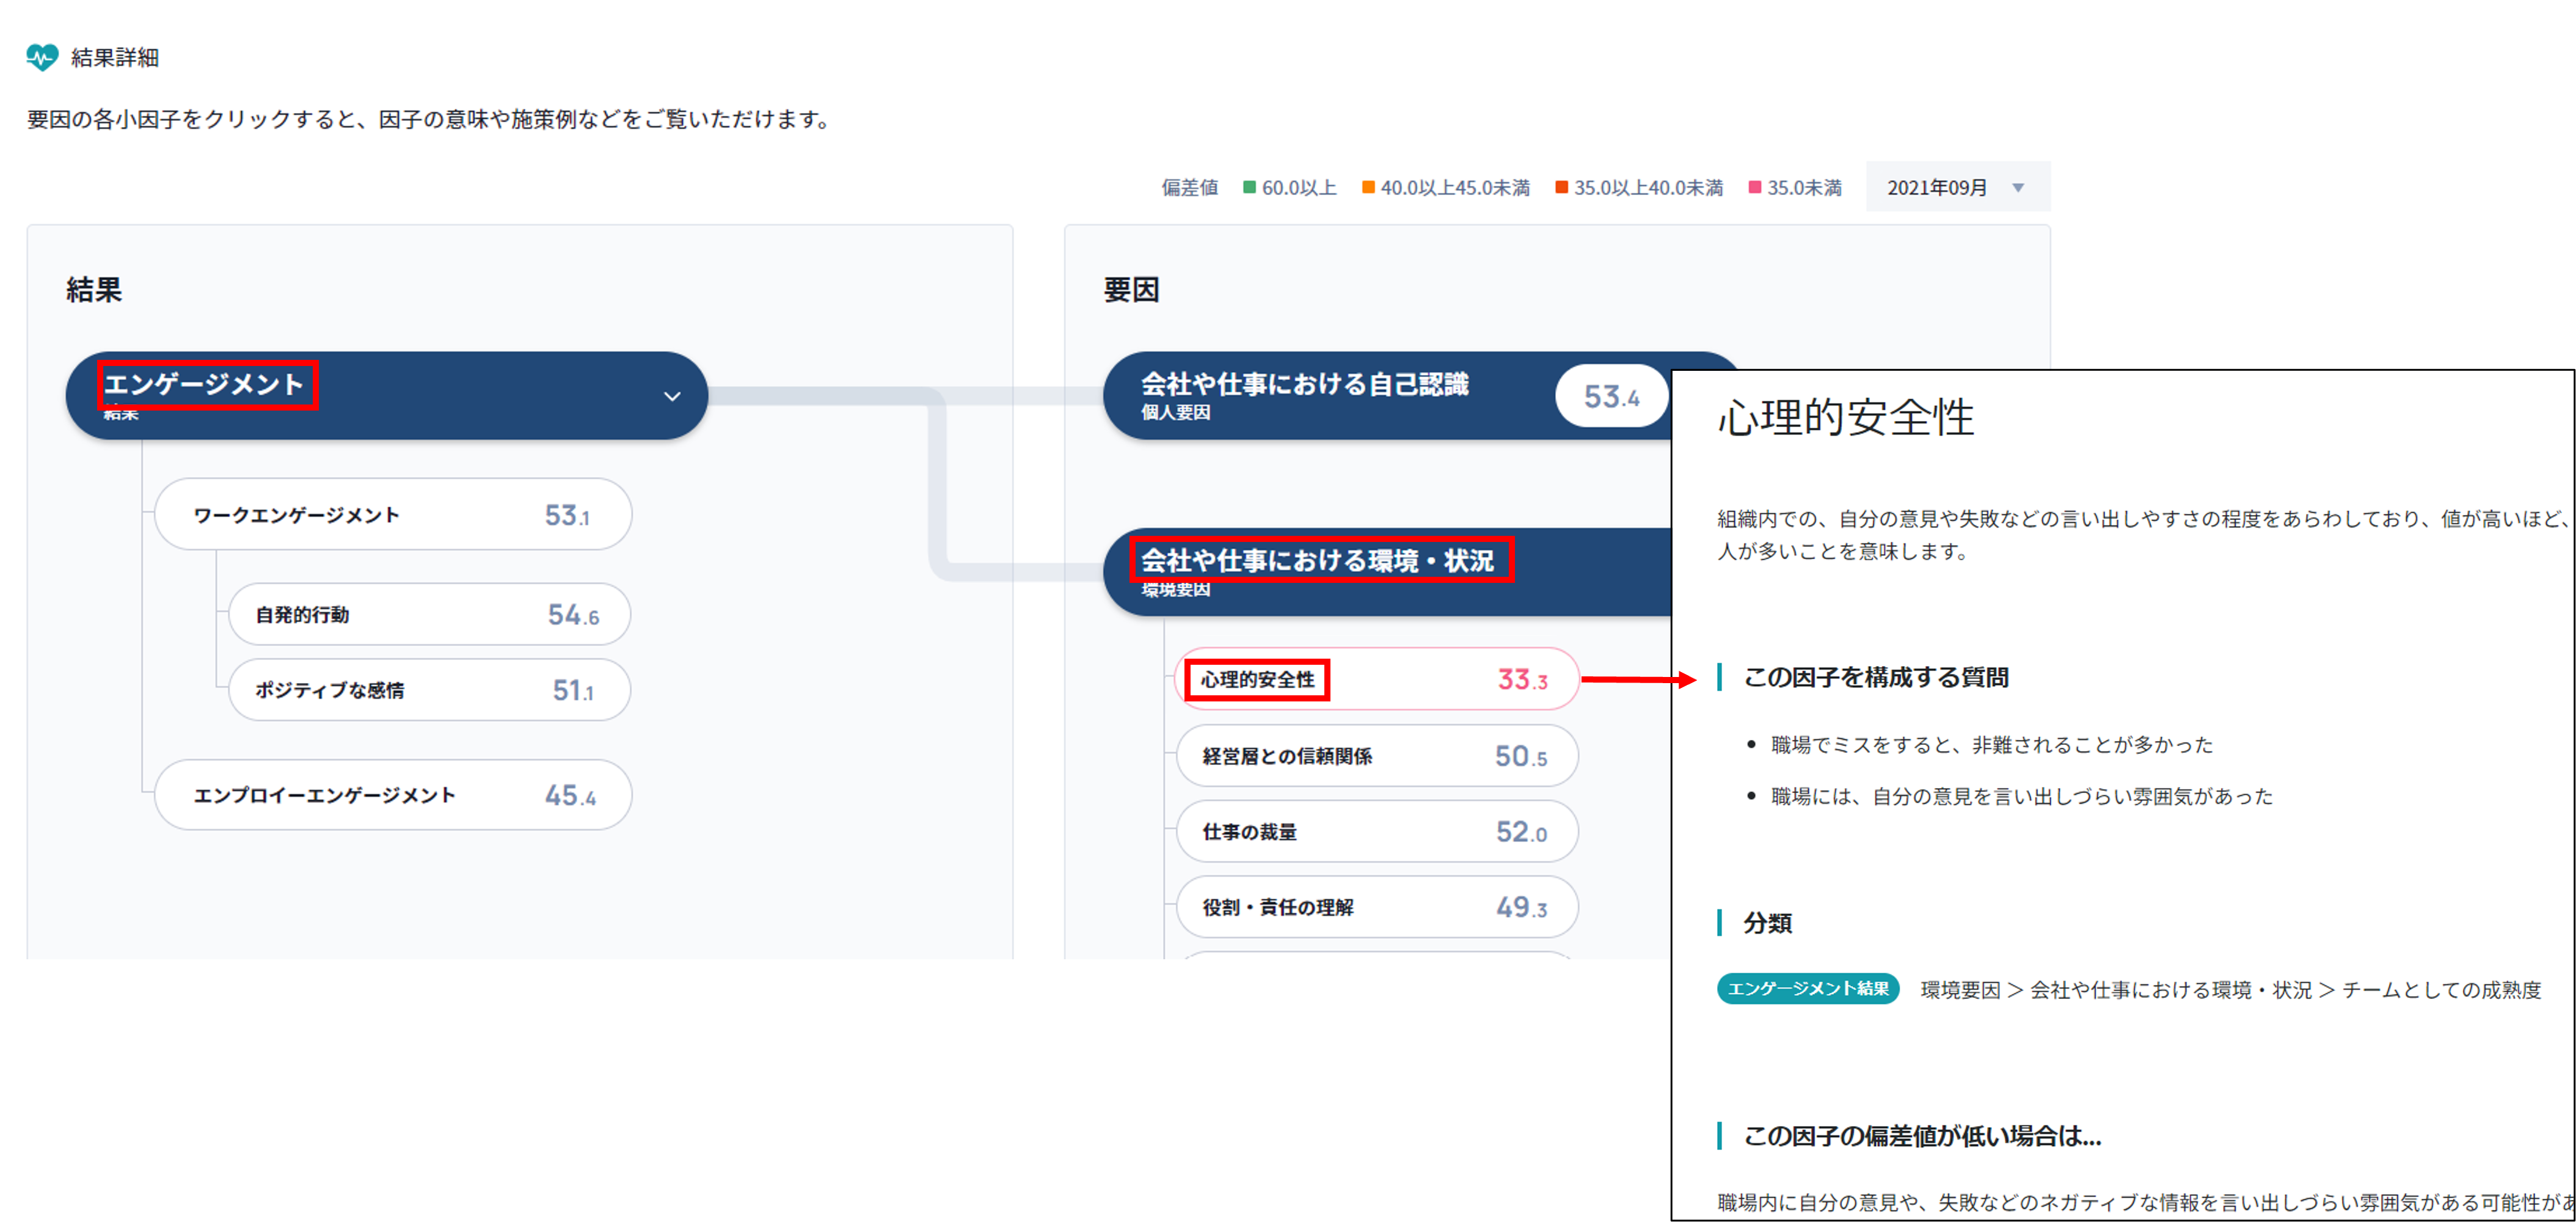Click the 心理的安全性 detail panel title
This screenshot has width=2576, height=1222.
pos(1846,417)
